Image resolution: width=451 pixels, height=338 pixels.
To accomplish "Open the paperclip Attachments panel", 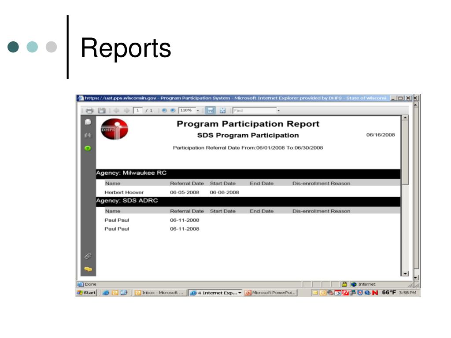I will (x=88, y=256).
